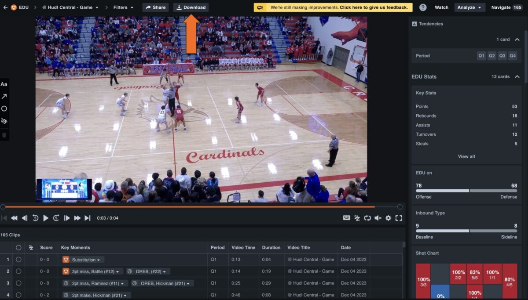Select clip row 4 circle
Image resolution: width=528 pixels, height=300 pixels.
18,295
